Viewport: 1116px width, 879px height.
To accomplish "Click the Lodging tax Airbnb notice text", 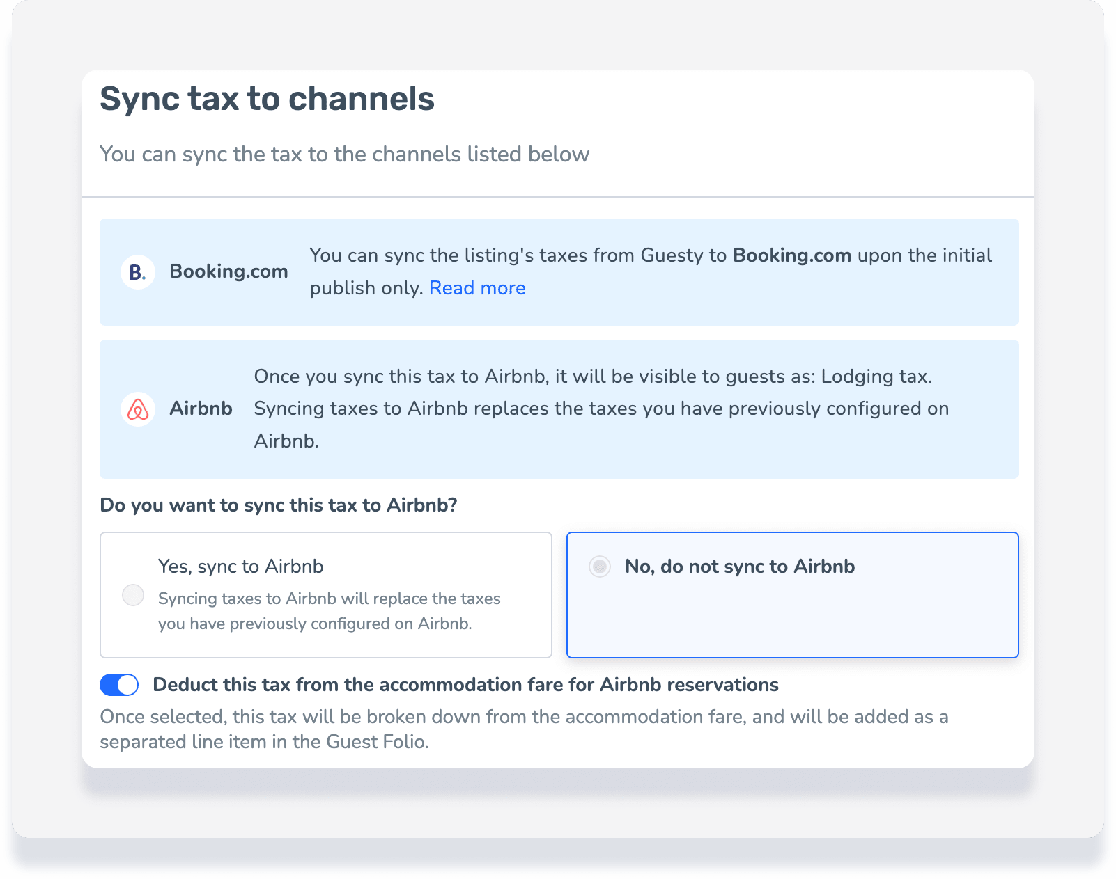I will [601, 409].
